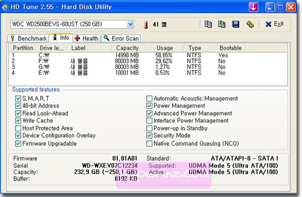Screen dimensions: 302x197
Task: Switch to the Benchmark tab
Action: [x=29, y=38]
